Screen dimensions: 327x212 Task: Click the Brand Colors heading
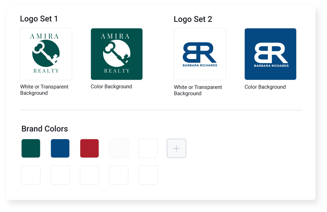point(44,129)
